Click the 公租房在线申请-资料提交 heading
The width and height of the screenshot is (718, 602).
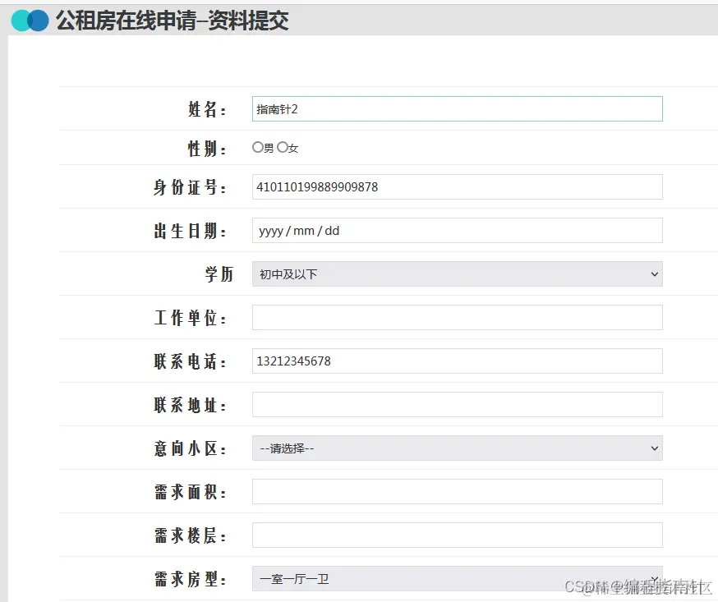[173, 21]
